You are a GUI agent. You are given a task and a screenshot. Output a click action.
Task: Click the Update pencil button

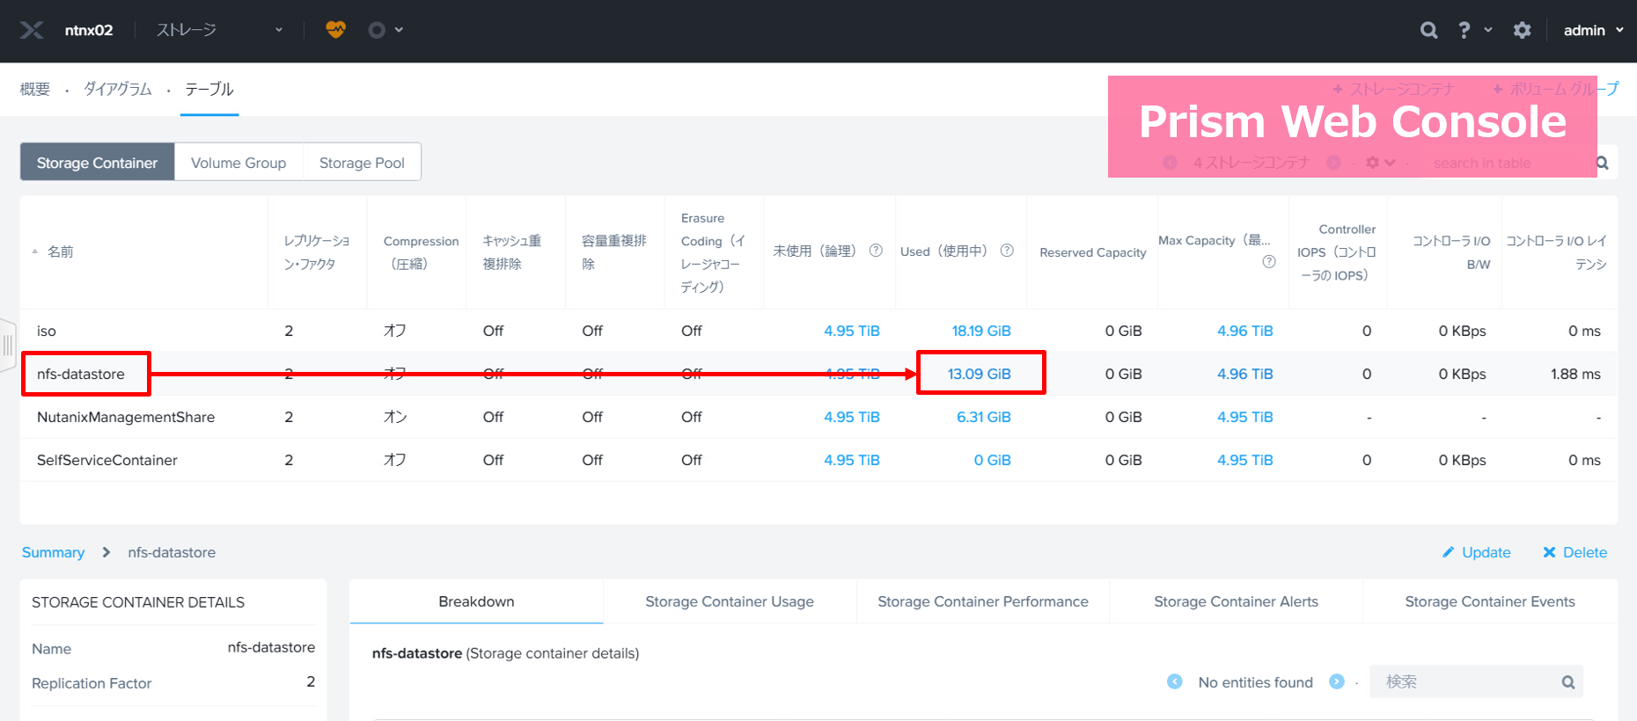1477,552
